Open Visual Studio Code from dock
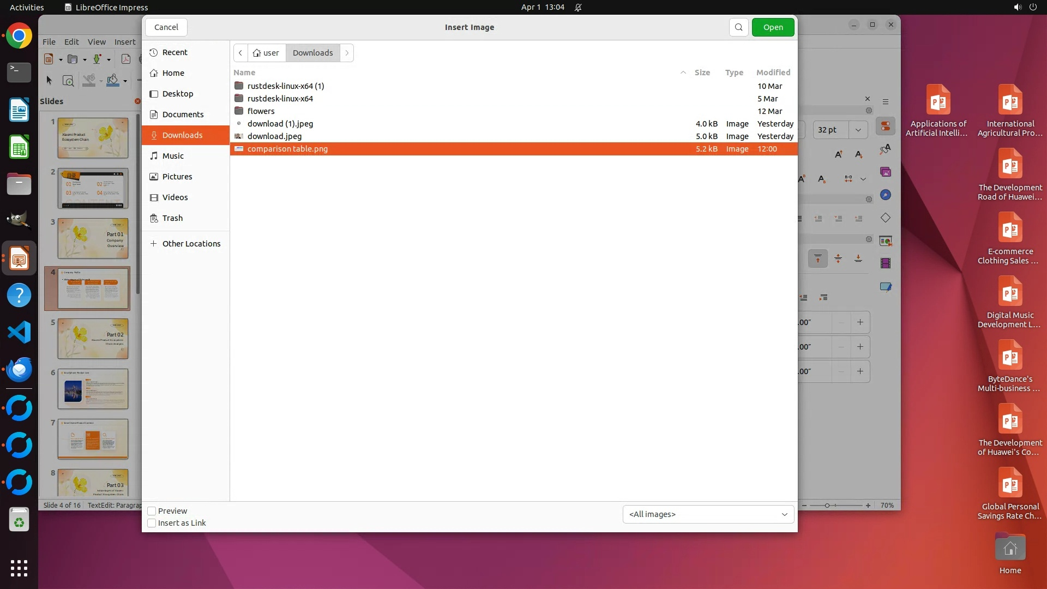The height and width of the screenshot is (589, 1047). click(19, 332)
